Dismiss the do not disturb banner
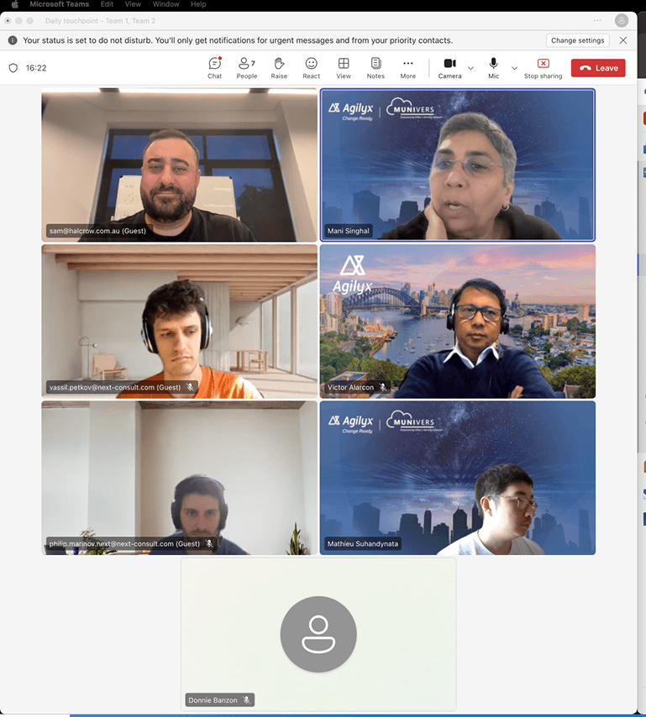Viewport: 646px width, 717px height. point(623,40)
